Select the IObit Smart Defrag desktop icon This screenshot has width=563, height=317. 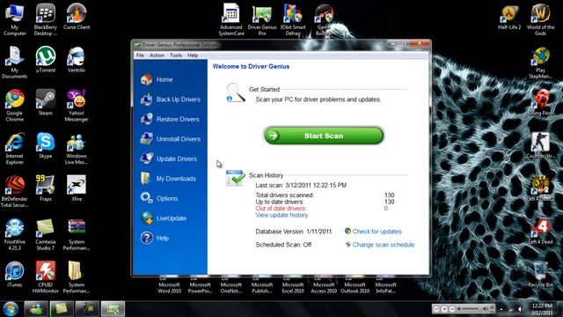click(x=293, y=19)
